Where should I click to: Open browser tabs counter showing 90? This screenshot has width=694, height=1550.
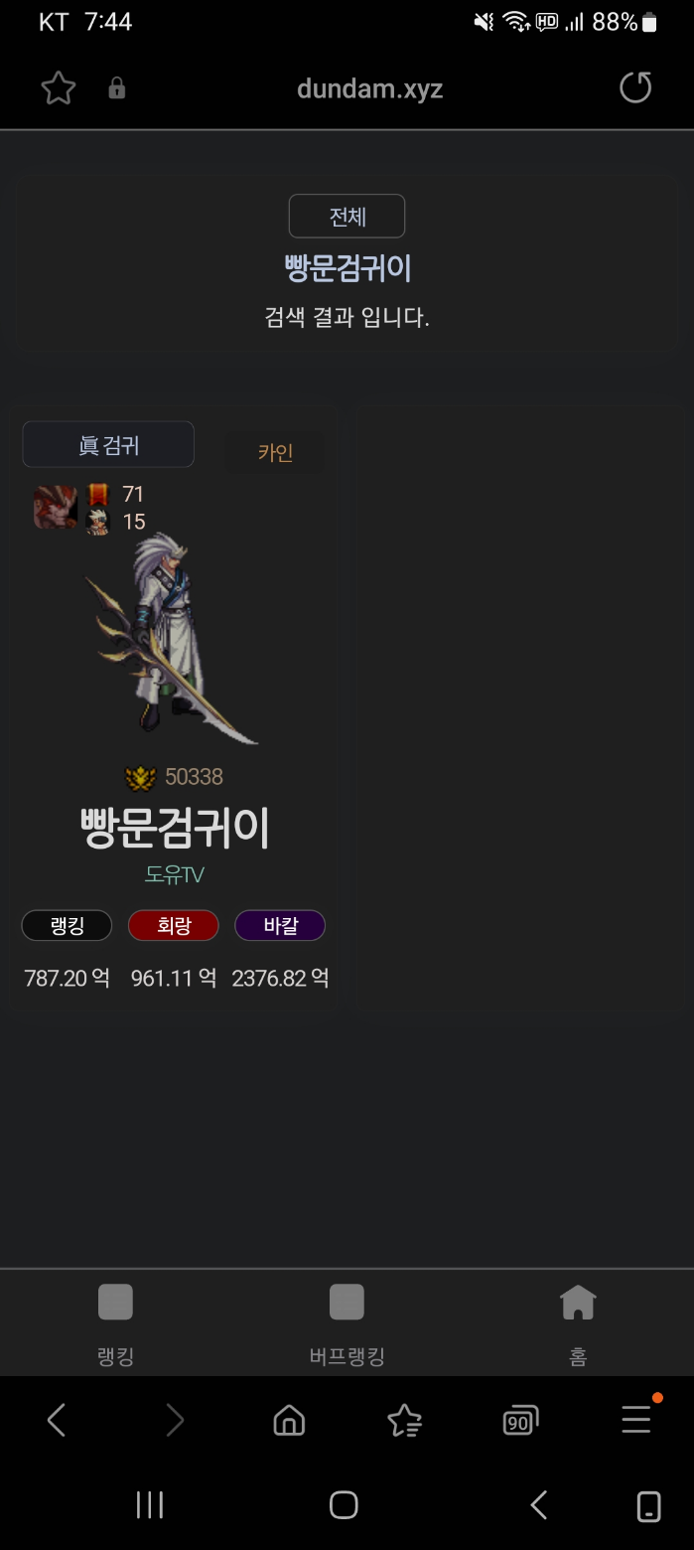(520, 1421)
